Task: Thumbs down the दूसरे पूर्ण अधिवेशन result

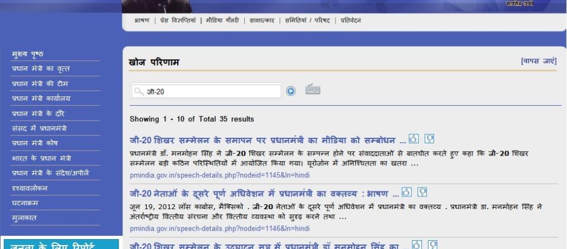Action: (x=422, y=192)
